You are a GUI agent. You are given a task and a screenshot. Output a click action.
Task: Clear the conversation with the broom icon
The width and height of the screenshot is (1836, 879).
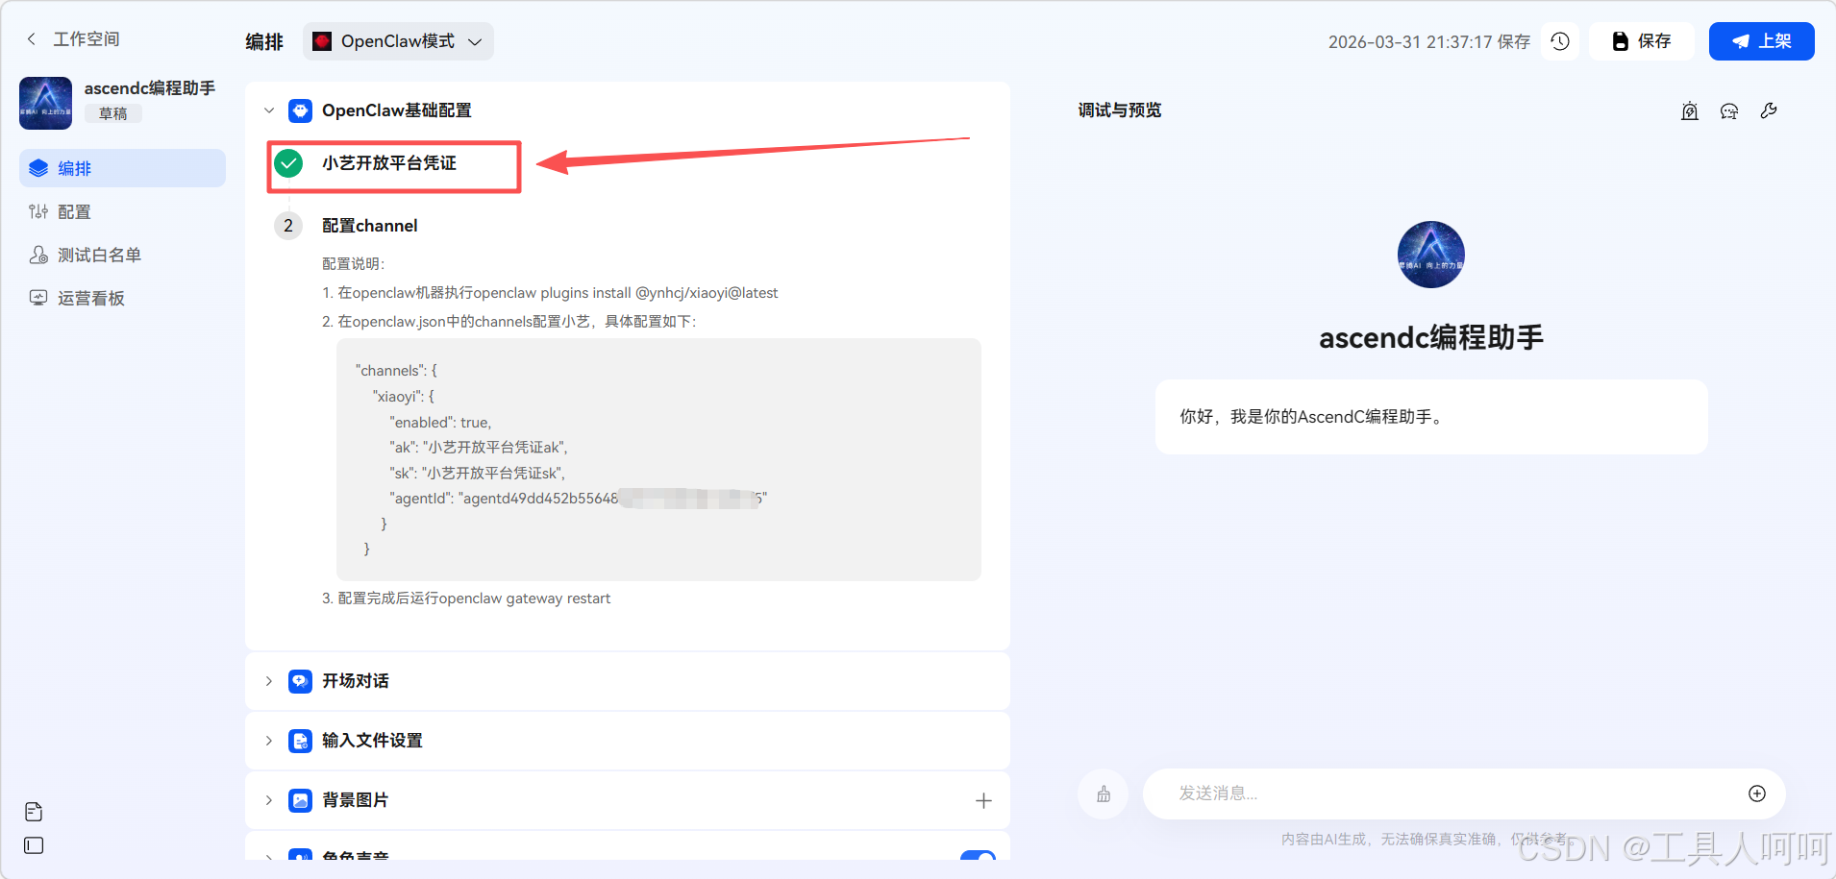point(1103,794)
